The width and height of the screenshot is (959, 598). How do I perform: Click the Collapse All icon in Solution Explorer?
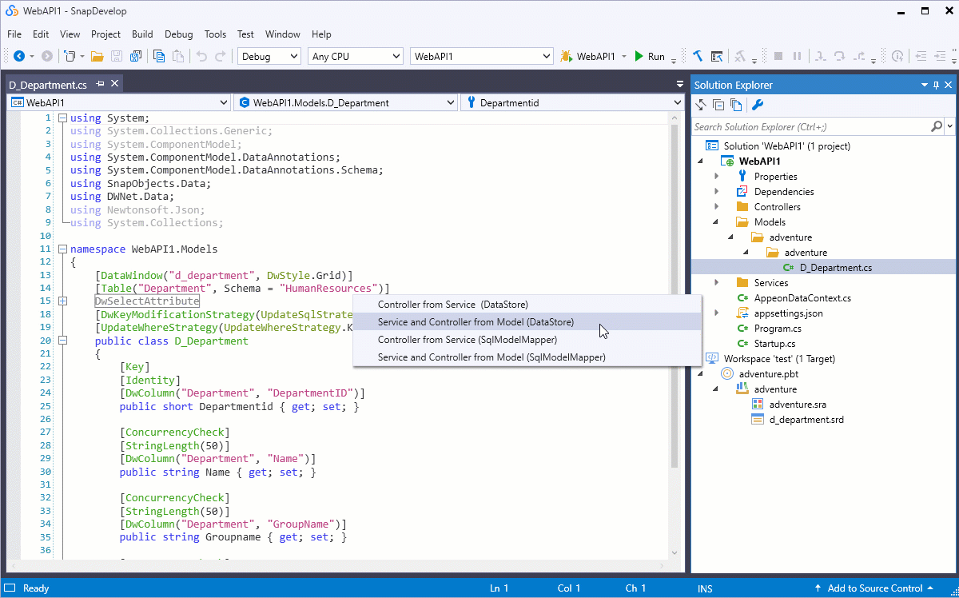coord(718,105)
